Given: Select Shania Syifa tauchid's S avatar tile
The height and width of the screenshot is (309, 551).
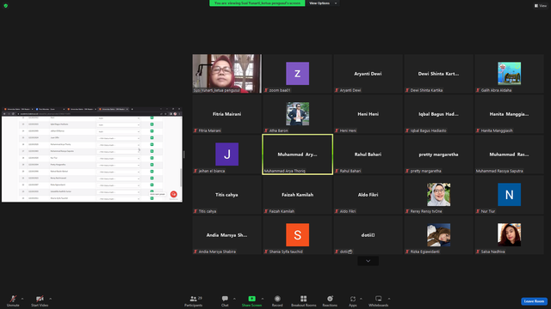Looking at the screenshot, I should tap(297, 234).
